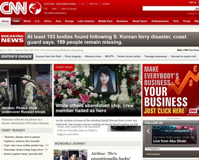Open 'Yemen drone strike' link
Viewport: 199px width, 160px height.
click(129, 56)
